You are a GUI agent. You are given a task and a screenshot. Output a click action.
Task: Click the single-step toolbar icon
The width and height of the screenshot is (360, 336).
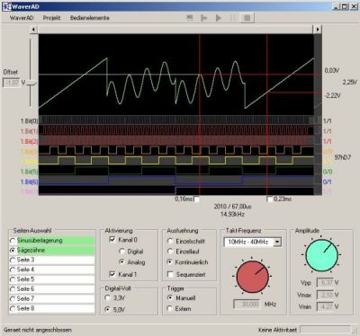point(204,18)
